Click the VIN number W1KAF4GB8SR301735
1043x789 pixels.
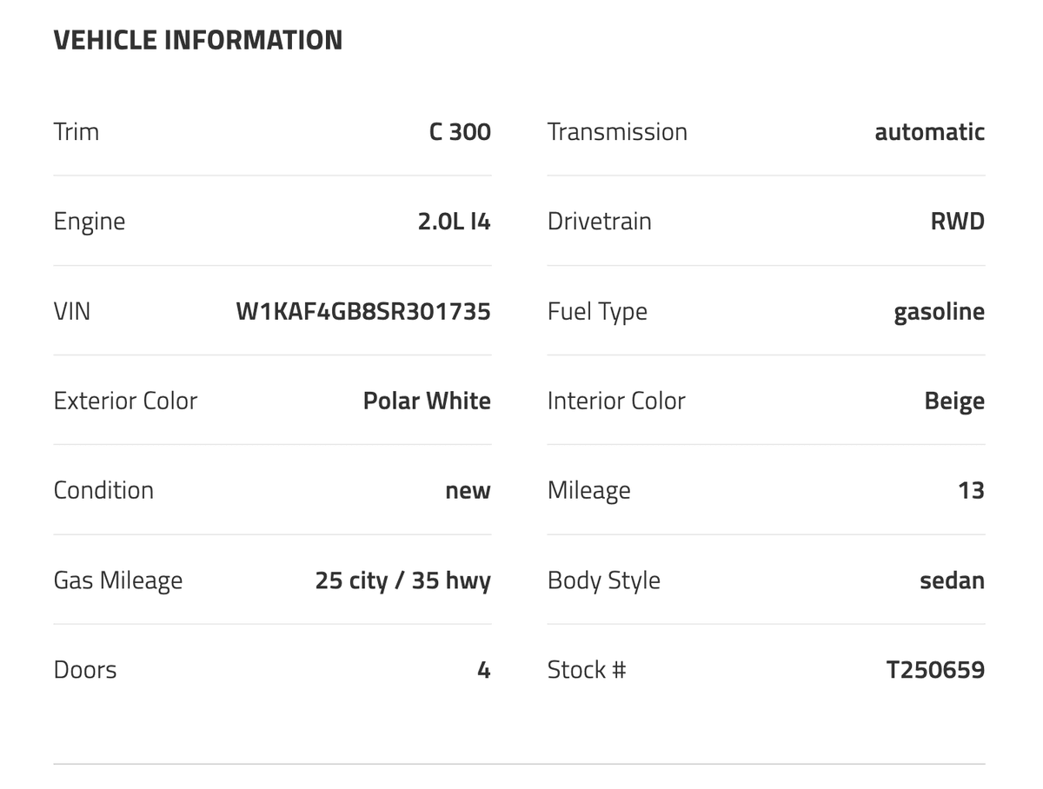tap(363, 311)
